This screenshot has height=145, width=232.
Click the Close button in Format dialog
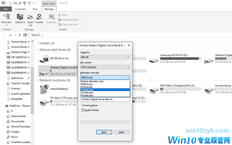point(121,132)
